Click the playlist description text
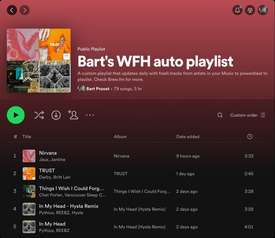 (172, 76)
